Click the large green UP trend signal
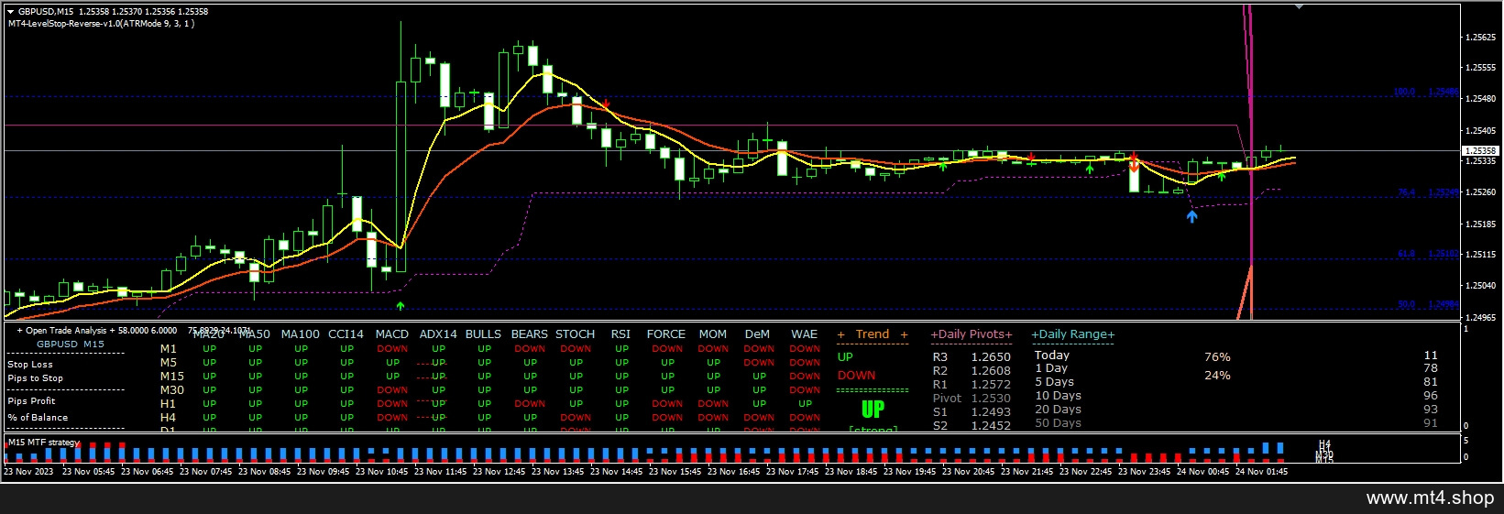Image resolution: width=1504 pixels, height=514 pixels. pos(873,410)
